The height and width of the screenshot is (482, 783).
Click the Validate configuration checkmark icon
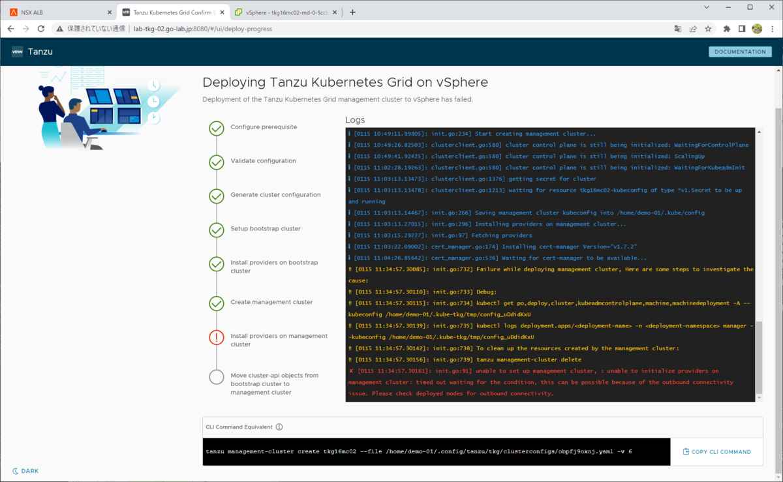(217, 162)
